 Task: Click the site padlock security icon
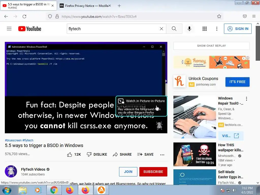pyautogui.click(x=57, y=16)
